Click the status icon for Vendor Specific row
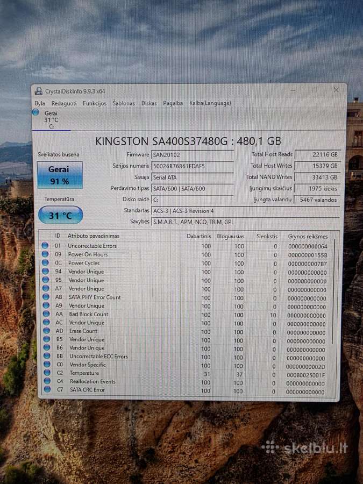 47,364
